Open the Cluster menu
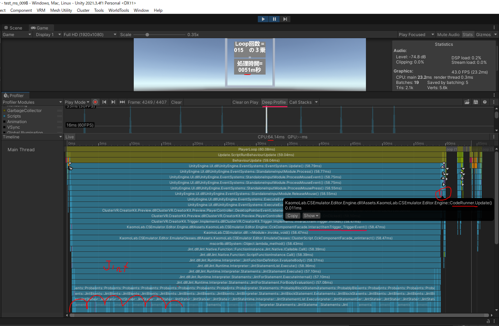The image size is (499, 326). pyautogui.click(x=83, y=10)
